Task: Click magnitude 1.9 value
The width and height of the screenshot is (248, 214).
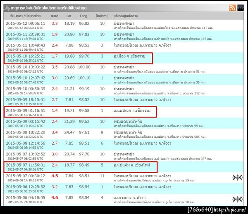Action: 55,34
